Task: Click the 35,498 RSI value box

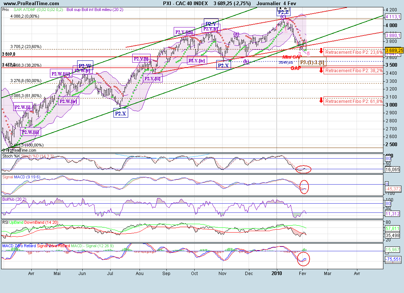Action: (392, 235)
